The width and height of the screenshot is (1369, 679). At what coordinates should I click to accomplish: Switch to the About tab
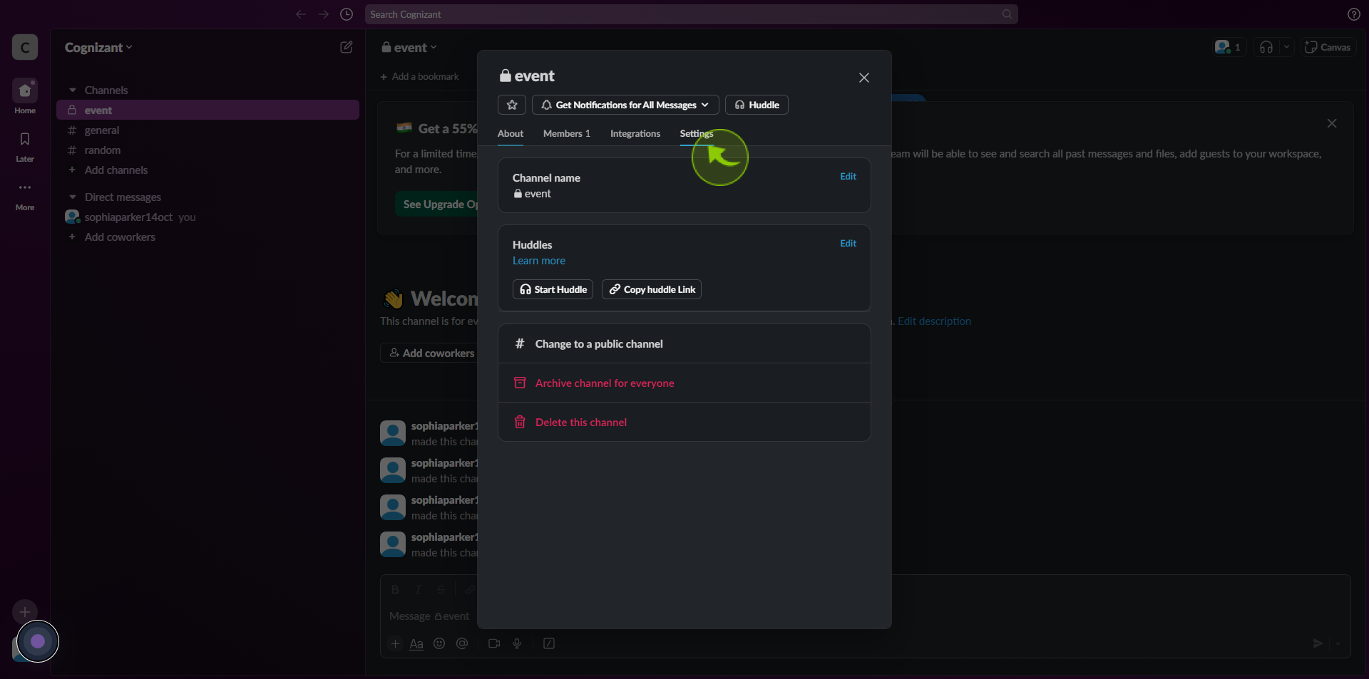(511, 133)
